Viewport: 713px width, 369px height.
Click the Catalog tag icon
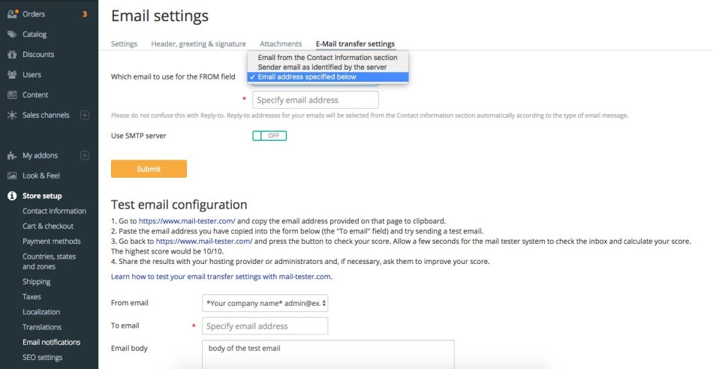[x=12, y=34]
